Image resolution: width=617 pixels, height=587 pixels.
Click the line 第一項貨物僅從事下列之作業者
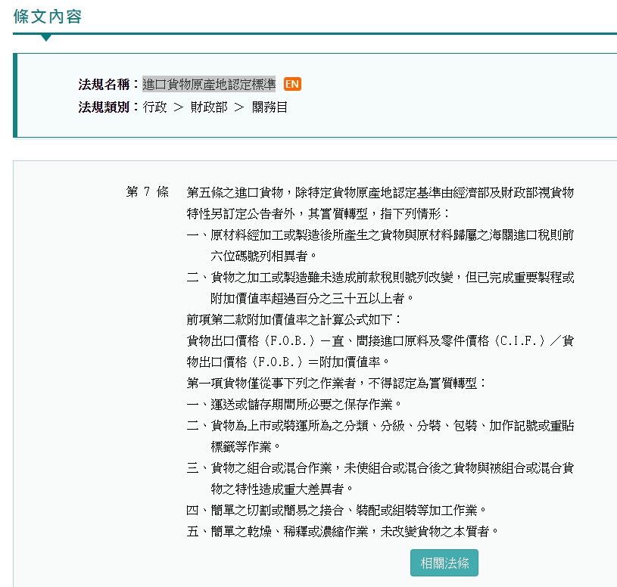pyautogui.click(x=336, y=383)
